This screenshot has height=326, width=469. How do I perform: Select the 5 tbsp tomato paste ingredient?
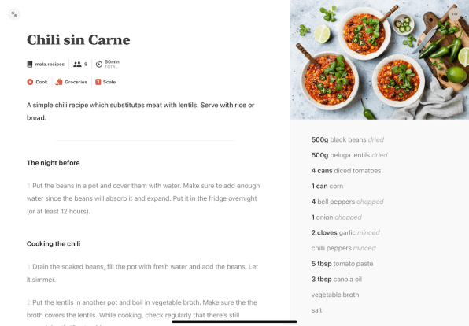pos(342,264)
